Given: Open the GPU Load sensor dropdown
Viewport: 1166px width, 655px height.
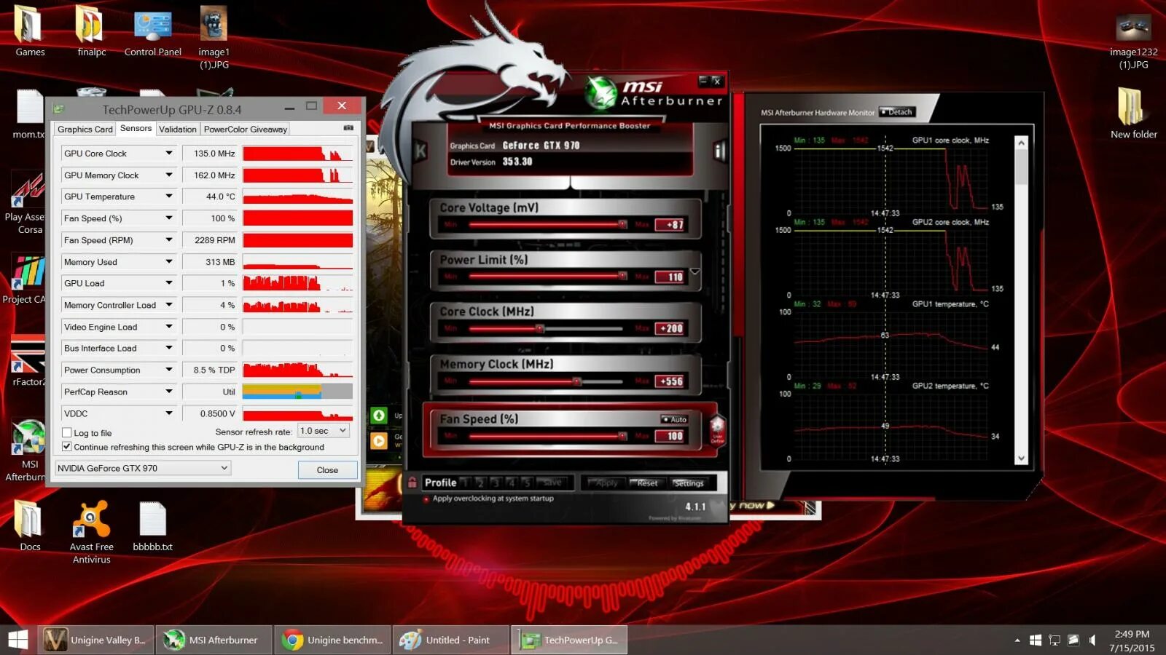Looking at the screenshot, I should tap(169, 282).
